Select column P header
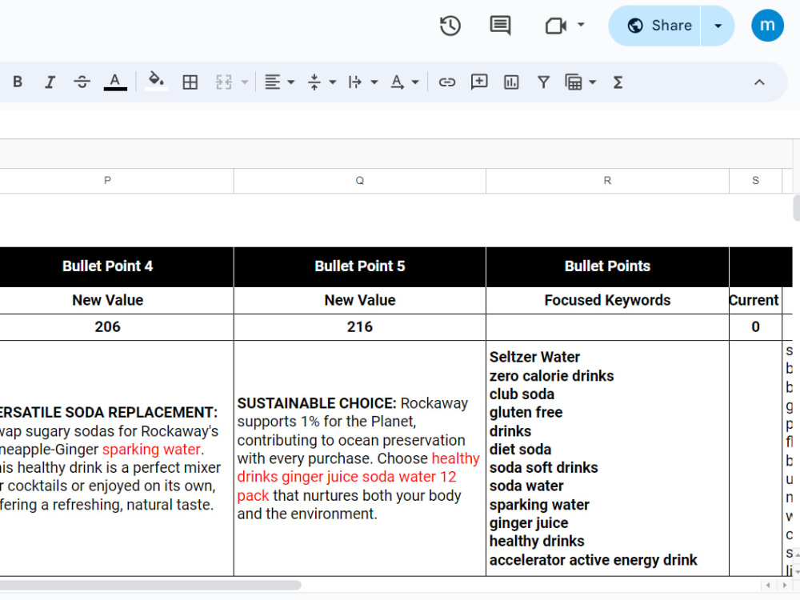This screenshot has height=600, width=800. point(107,181)
